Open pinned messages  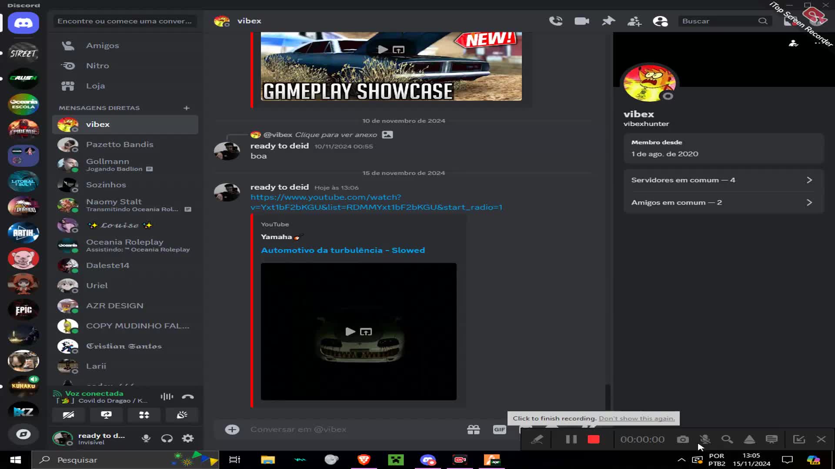point(608,21)
